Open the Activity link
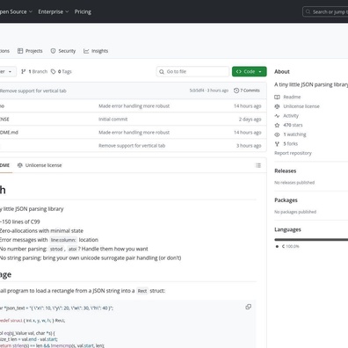 291,116
